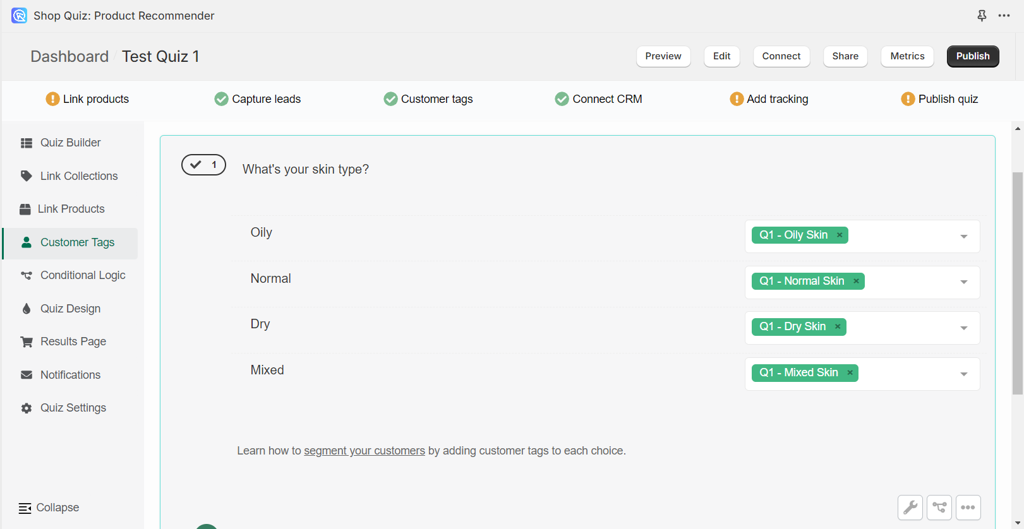This screenshot has width=1024, height=529.
Task: Click the Shop Quiz app logo icon
Action: click(x=19, y=15)
